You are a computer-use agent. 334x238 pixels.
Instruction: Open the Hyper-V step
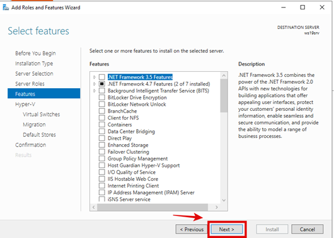[x=25, y=105]
